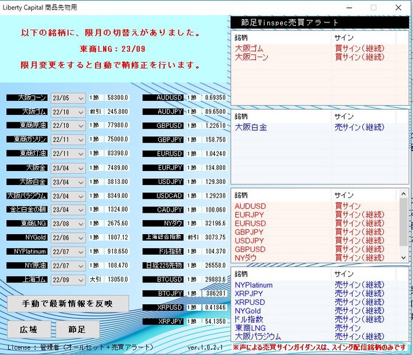
Task: Click the GBPUSD label in price list
Action: 163,126
